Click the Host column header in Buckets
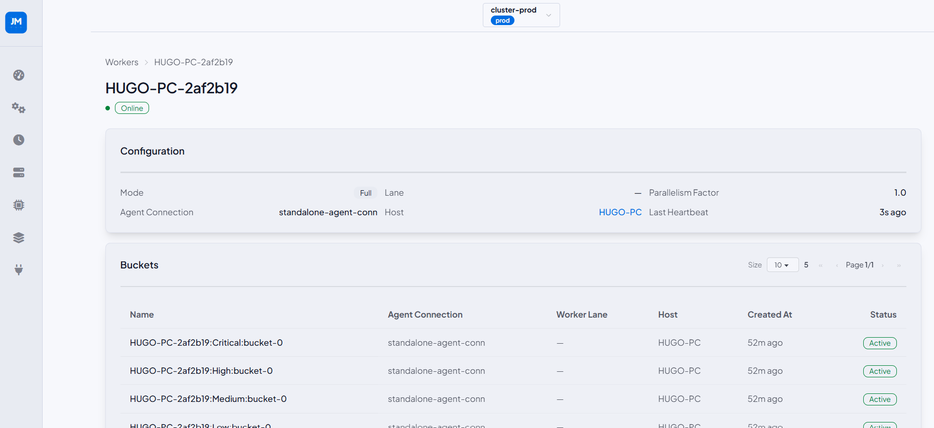Screen dimensions: 934x428 click(x=668, y=315)
